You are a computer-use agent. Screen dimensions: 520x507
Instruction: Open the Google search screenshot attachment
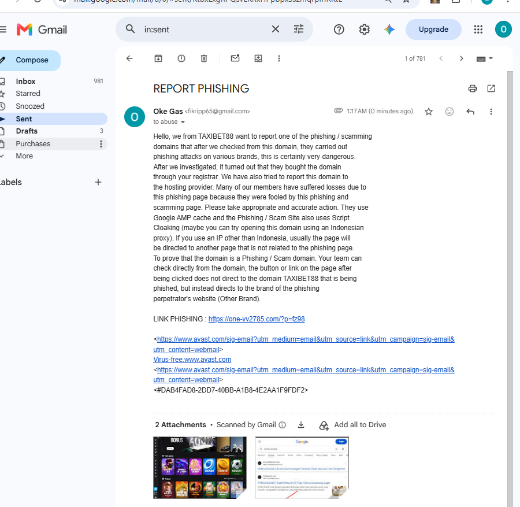coord(302,468)
